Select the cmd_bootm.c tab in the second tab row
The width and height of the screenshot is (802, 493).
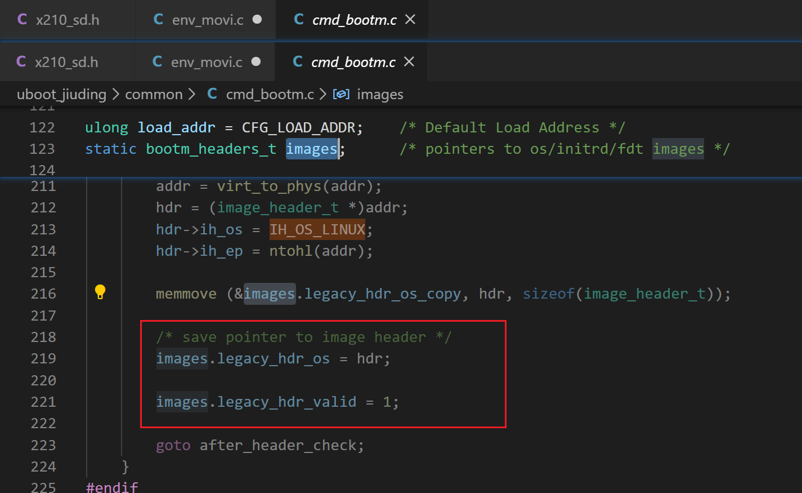click(x=351, y=62)
